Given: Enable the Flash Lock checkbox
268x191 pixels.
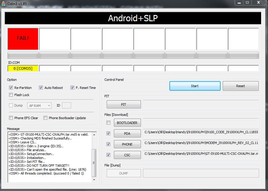Looking at the screenshot, I should click(11, 95).
